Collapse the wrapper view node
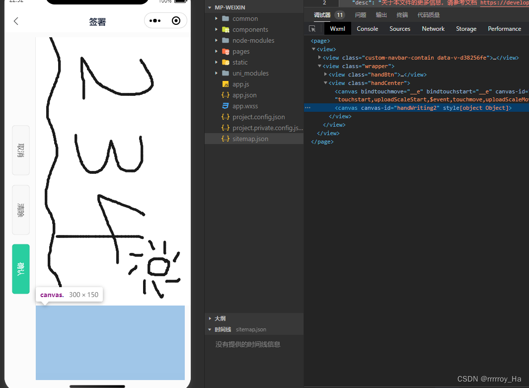The height and width of the screenshot is (388, 529). [319, 66]
